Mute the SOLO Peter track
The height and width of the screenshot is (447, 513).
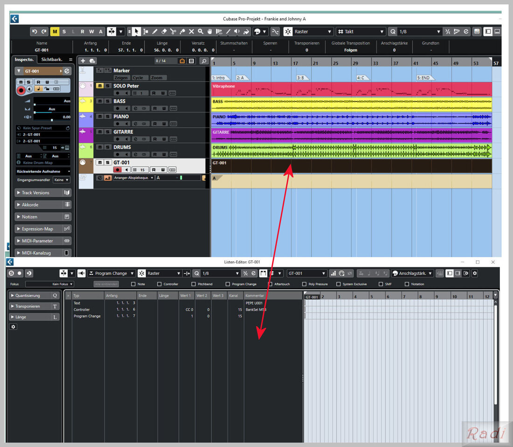(100, 86)
